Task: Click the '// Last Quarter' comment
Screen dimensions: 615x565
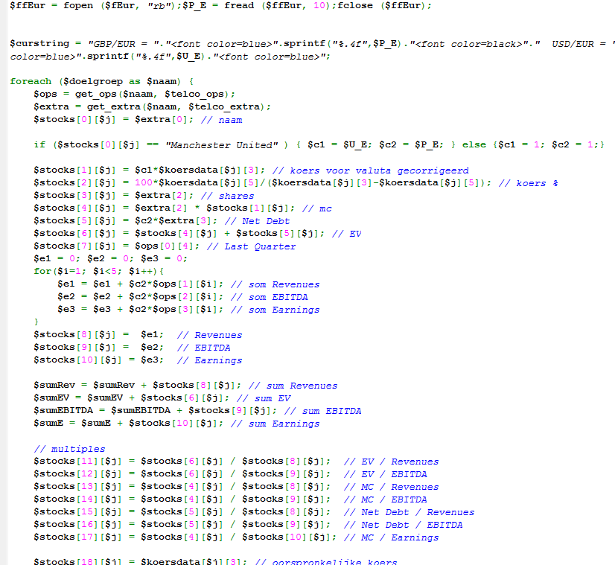Action: [252, 246]
